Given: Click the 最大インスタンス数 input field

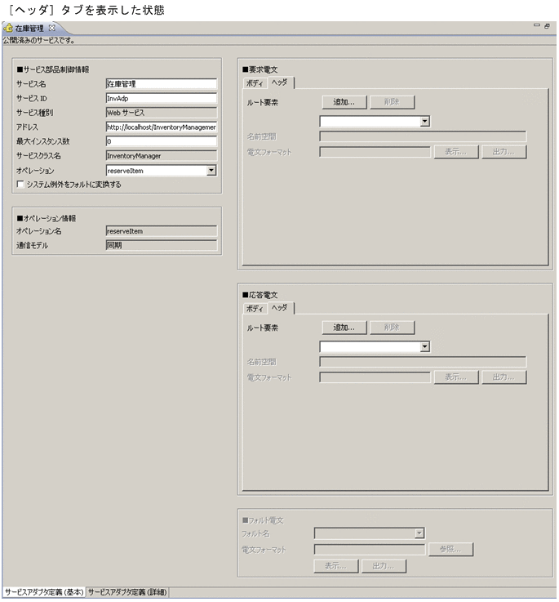Looking at the screenshot, I should (x=161, y=141).
